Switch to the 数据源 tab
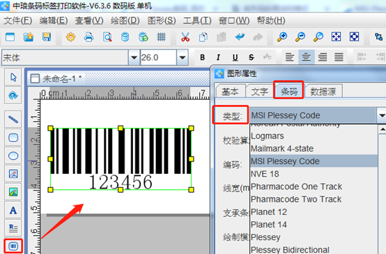Image resolution: width=386 pixels, height=254 pixels. (x=323, y=91)
